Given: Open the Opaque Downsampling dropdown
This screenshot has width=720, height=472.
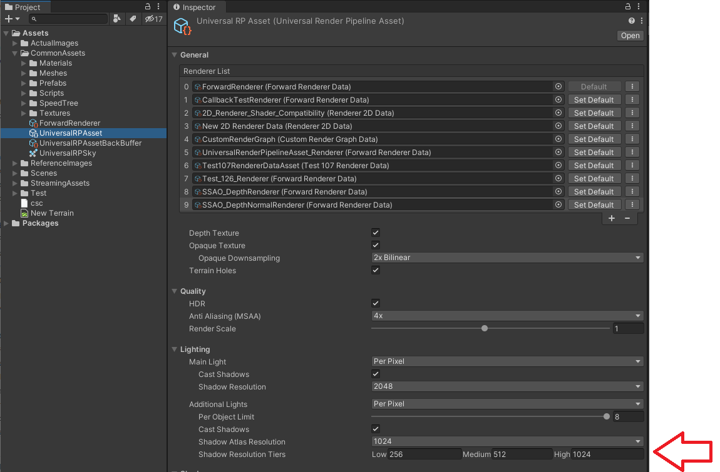Looking at the screenshot, I should pos(507,258).
